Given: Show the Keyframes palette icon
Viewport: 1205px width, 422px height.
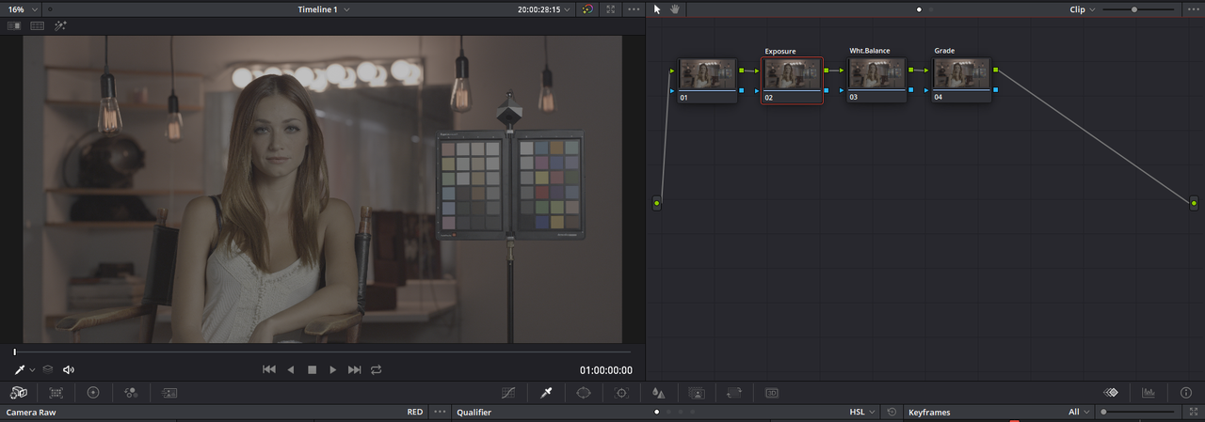Looking at the screenshot, I should [x=1111, y=392].
